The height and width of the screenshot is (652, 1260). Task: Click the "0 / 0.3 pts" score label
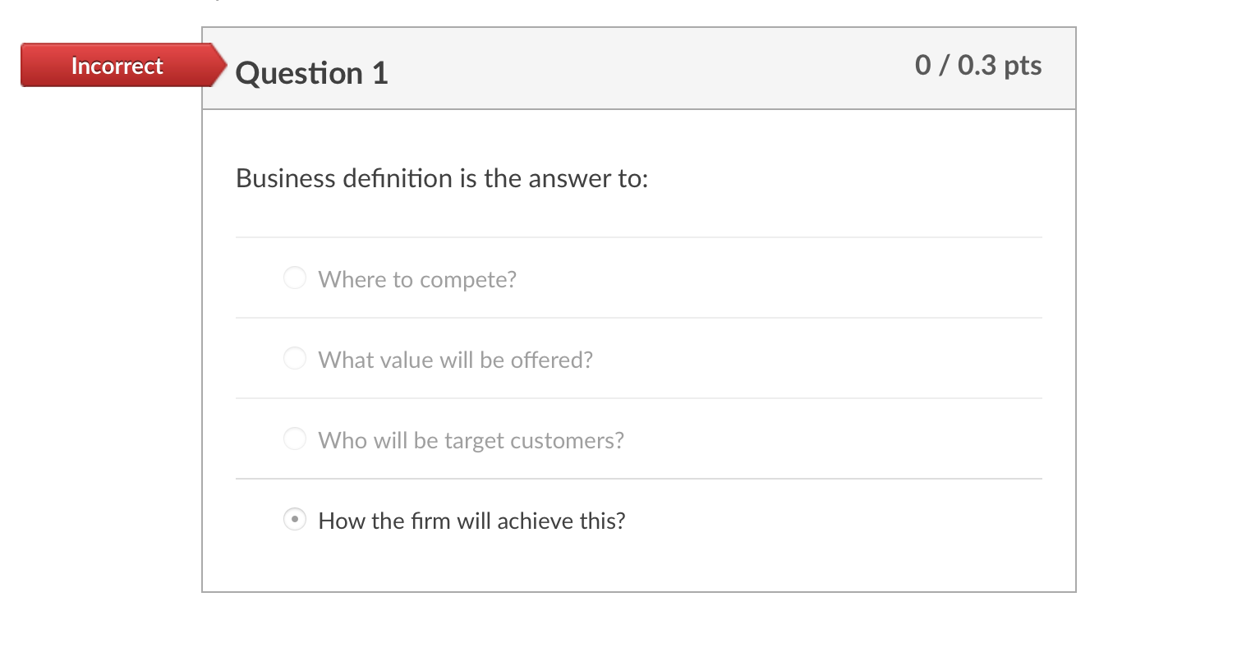[x=978, y=66]
